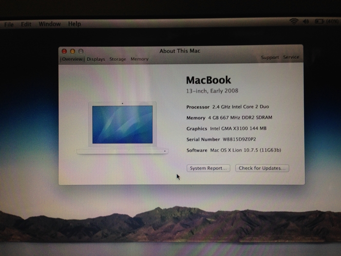Click memory value '4 GB 667 MHz DDR2 SDRAM'
Viewport: 341px width, 256px height.
(240, 118)
